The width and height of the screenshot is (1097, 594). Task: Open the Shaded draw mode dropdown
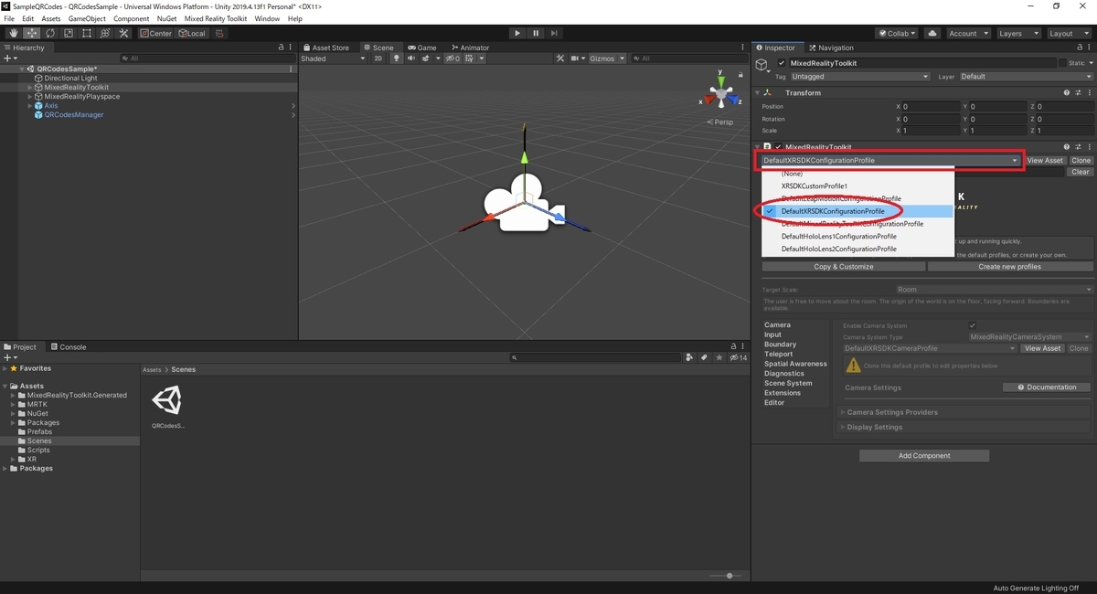pyautogui.click(x=334, y=58)
